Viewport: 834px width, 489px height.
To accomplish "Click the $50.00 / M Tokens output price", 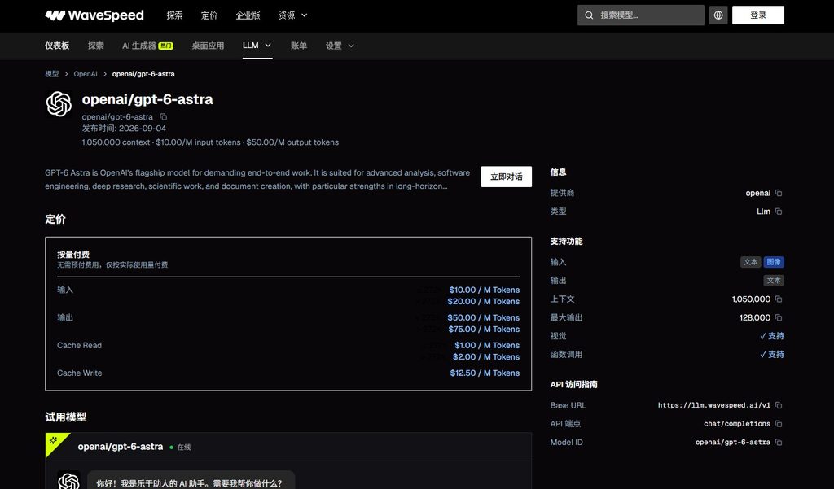I will [x=484, y=317].
